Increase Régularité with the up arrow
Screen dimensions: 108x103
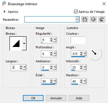point(51,39)
